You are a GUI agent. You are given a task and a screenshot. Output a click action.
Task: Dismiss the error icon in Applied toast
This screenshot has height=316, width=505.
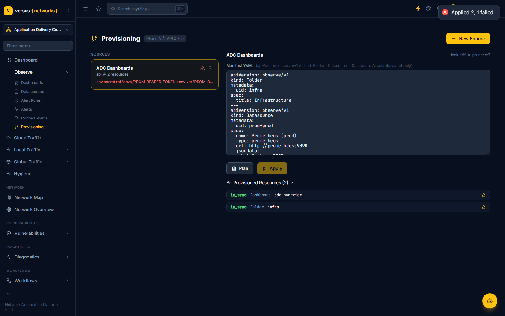pos(445,12)
